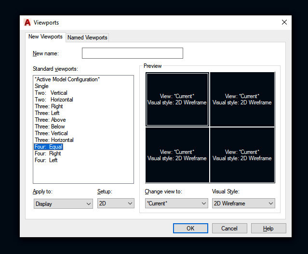This screenshot has width=308, height=254.
Task: Click the Help button
Action: 268,229
